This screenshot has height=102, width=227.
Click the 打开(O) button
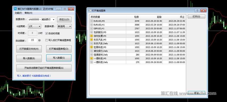196,16
